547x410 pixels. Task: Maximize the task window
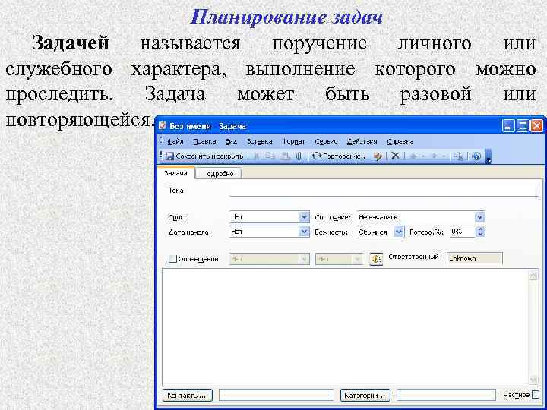click(x=522, y=126)
